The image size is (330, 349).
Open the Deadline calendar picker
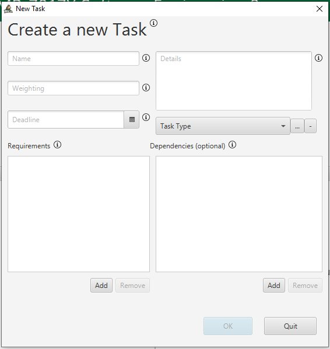click(132, 119)
